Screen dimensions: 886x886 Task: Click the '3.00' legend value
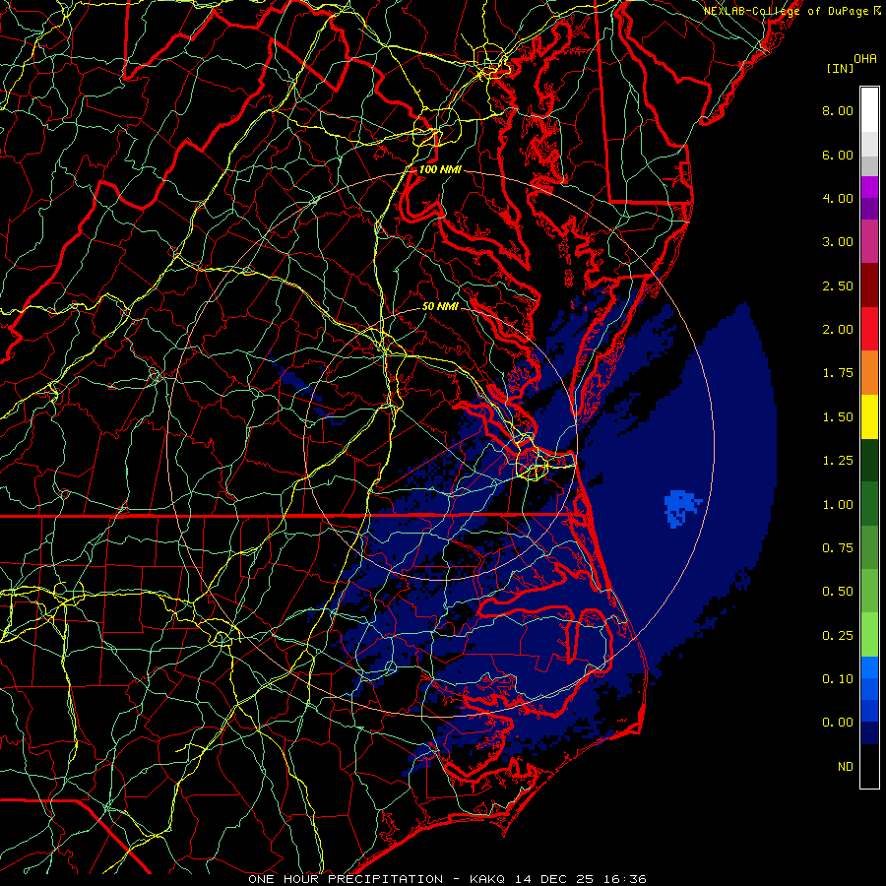[x=838, y=242]
